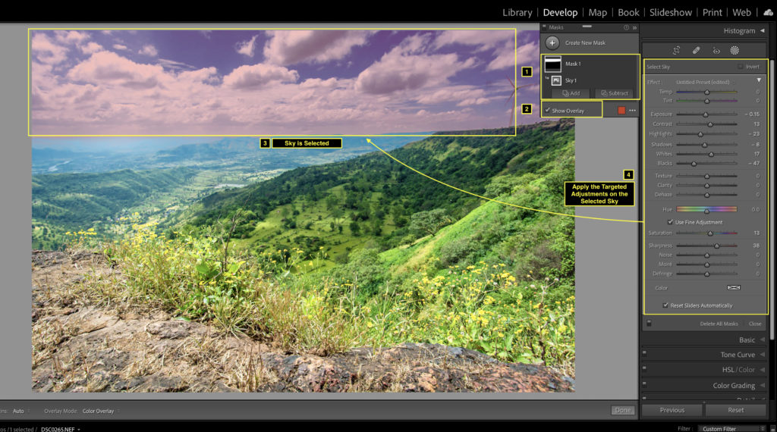Switch to the Print module
This screenshot has height=432, width=777.
[x=712, y=12]
